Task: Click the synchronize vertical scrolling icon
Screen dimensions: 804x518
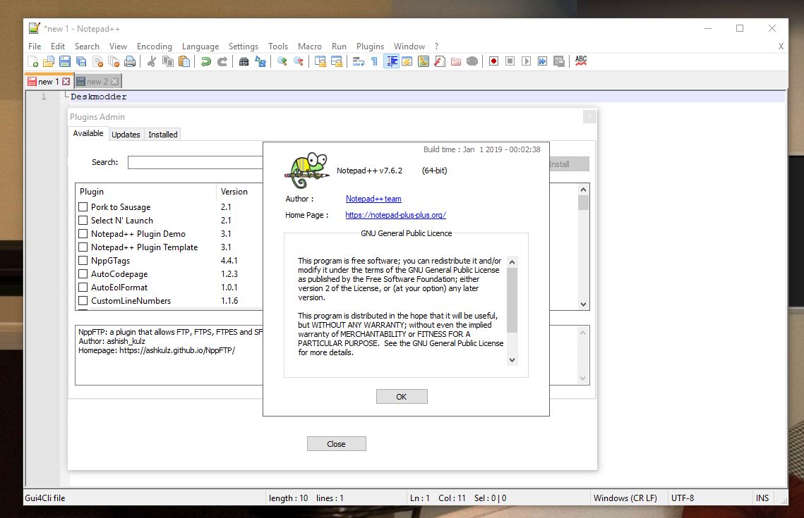Action: coord(320,61)
